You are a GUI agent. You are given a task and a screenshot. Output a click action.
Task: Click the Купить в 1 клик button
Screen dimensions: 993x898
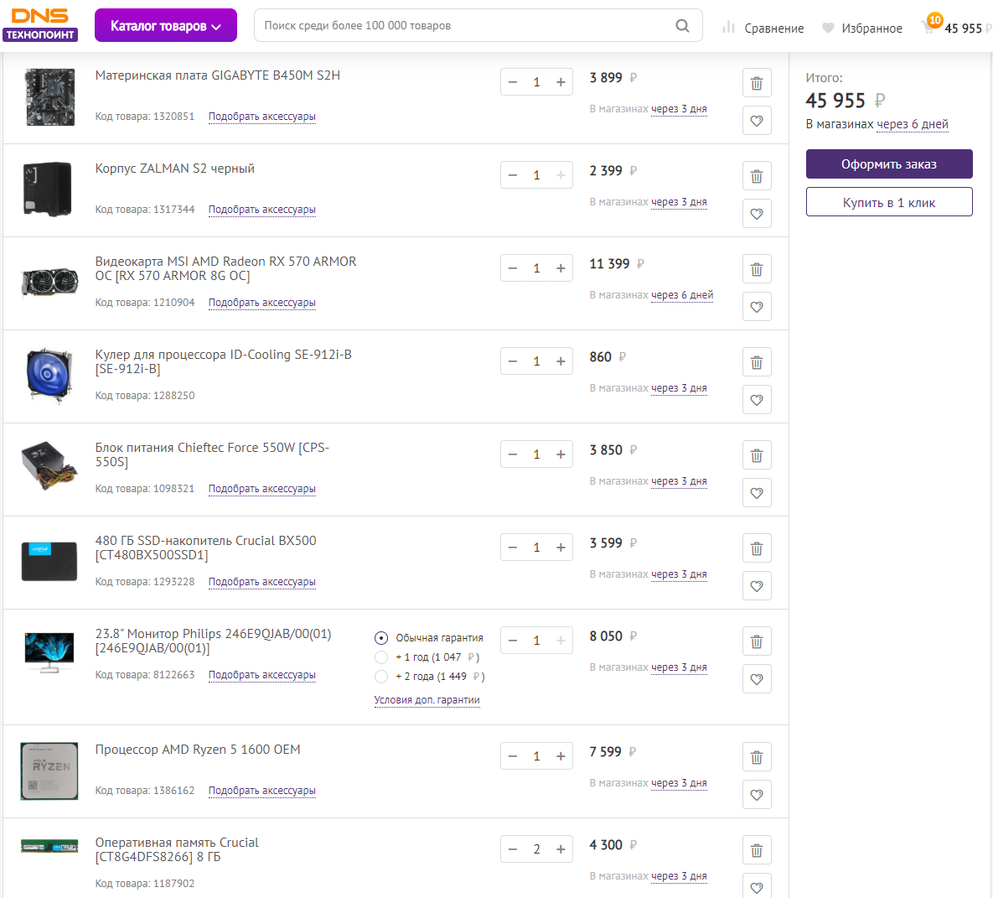889,202
